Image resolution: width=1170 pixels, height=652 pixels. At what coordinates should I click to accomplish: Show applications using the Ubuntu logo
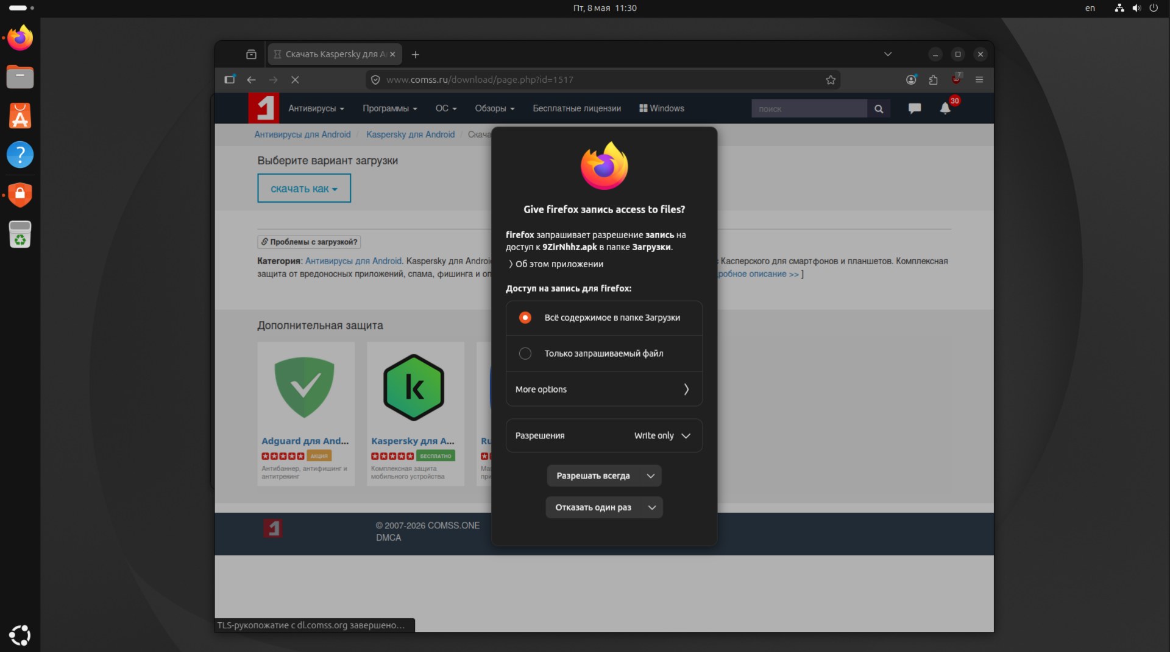click(x=20, y=635)
